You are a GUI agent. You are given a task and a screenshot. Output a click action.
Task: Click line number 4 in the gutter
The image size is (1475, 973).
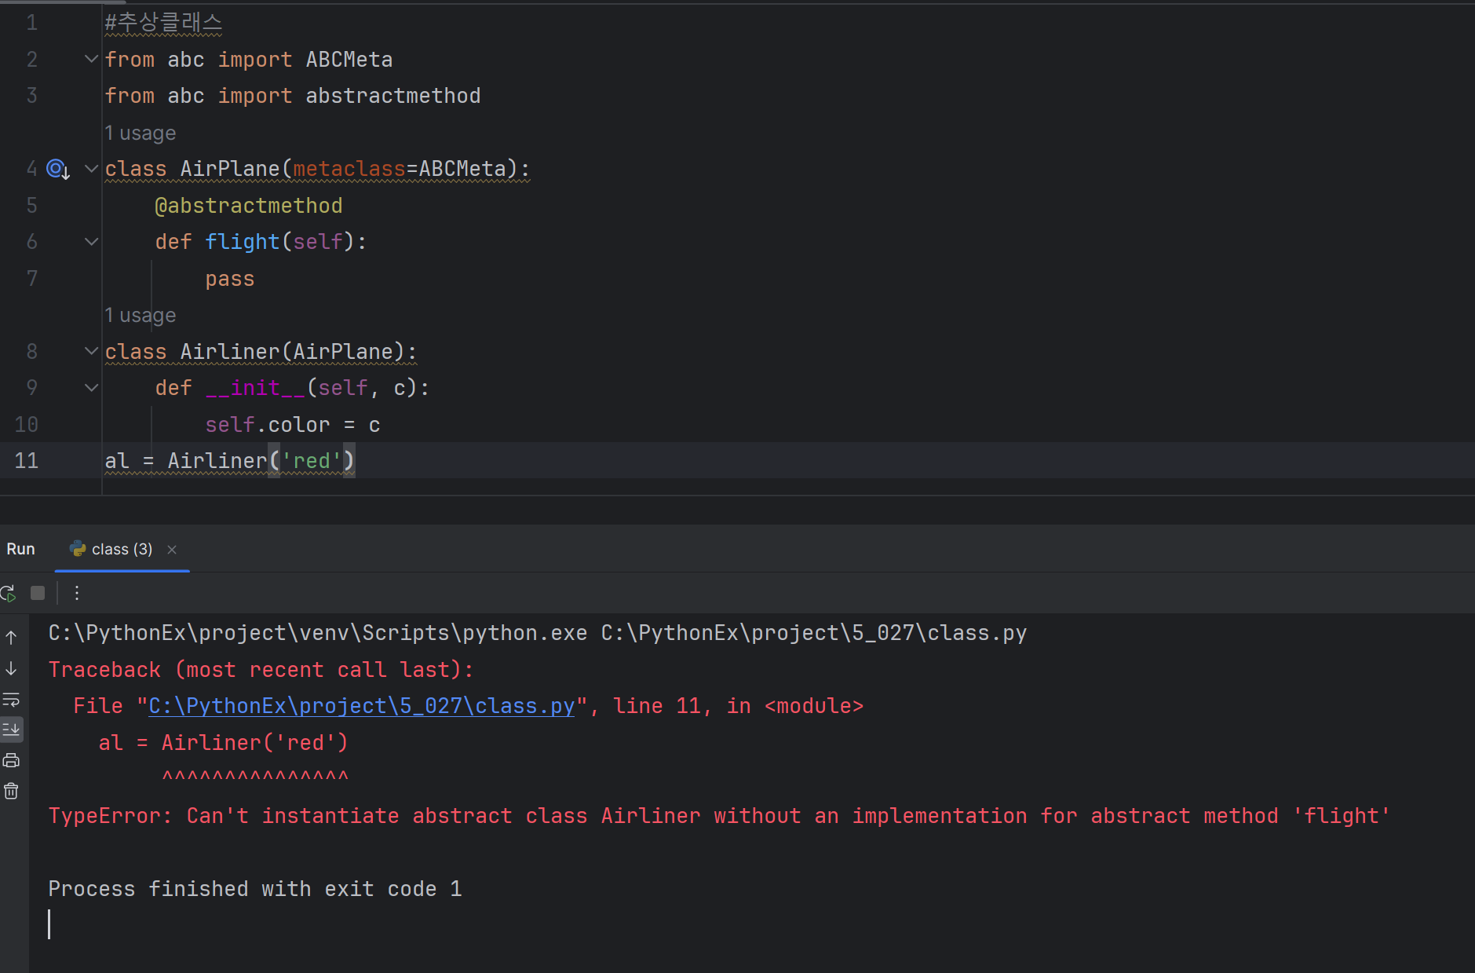click(31, 169)
